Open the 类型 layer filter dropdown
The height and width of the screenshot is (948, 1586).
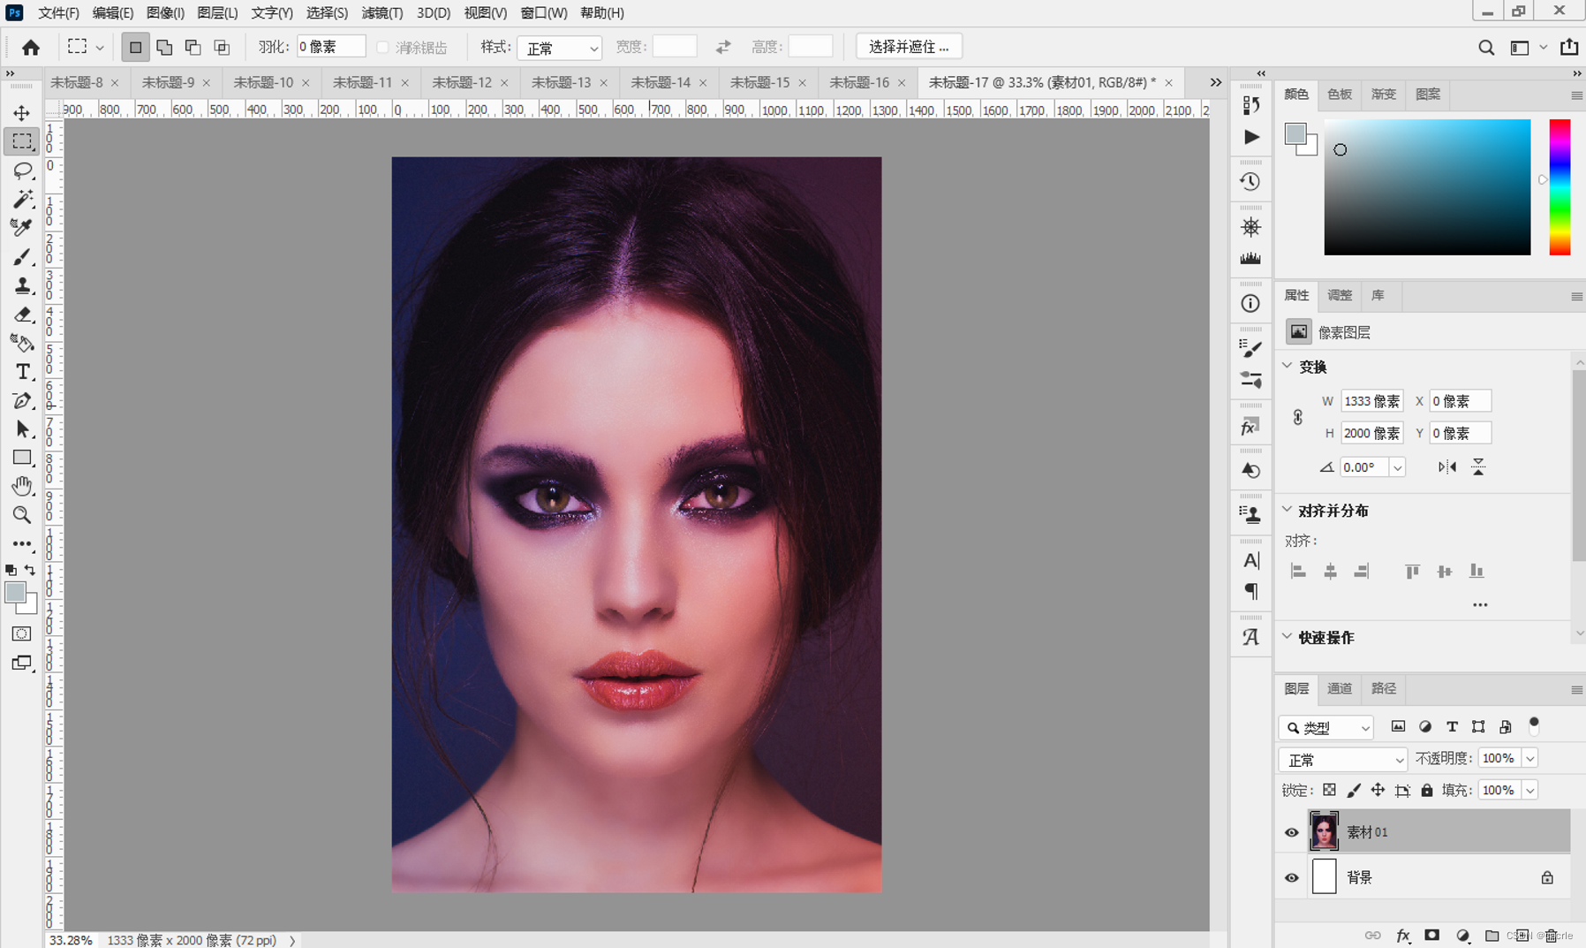coord(1325,727)
